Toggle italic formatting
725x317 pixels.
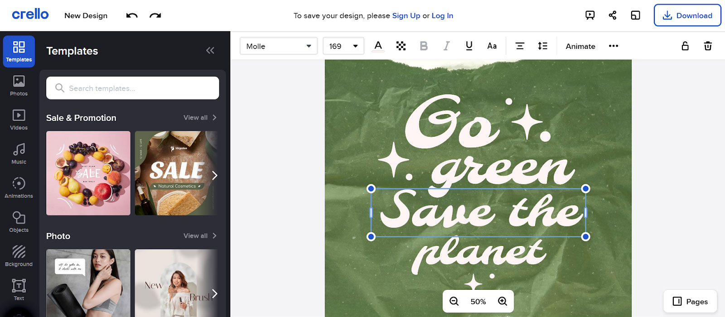point(446,46)
